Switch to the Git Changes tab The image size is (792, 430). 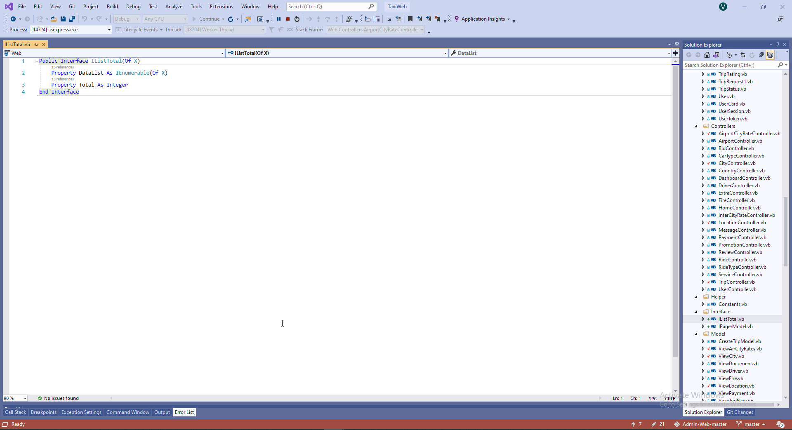pos(740,412)
